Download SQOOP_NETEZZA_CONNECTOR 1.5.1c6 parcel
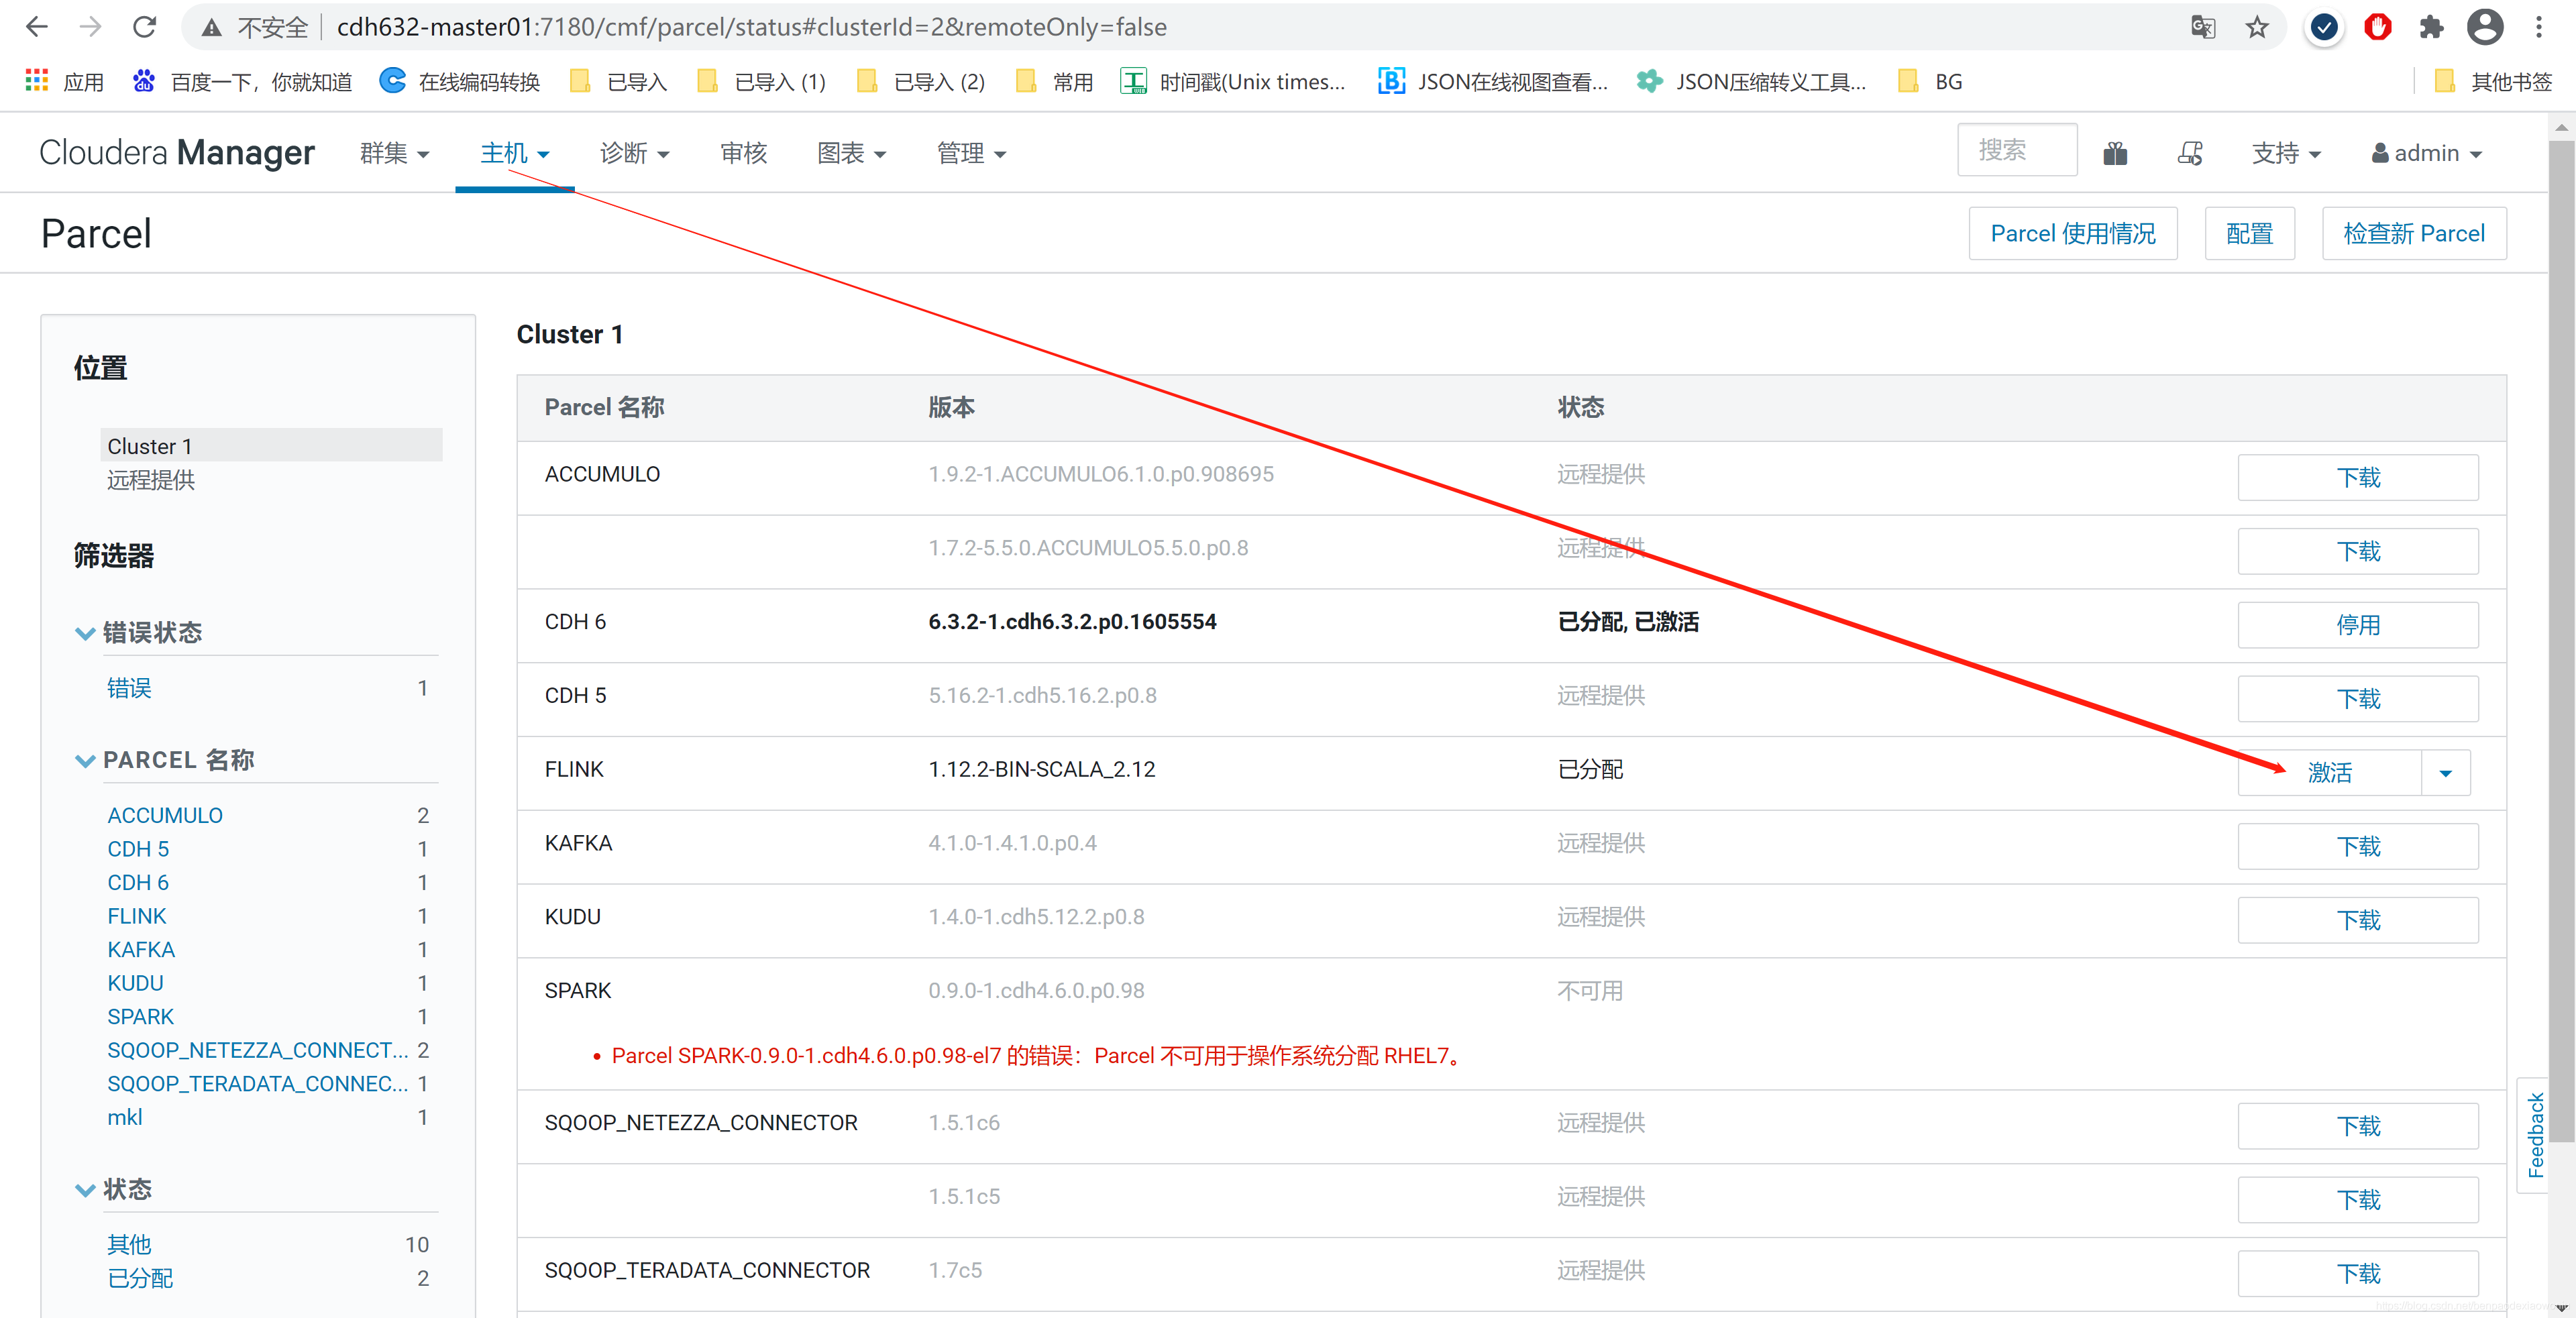2576x1318 pixels. 2358,1126
